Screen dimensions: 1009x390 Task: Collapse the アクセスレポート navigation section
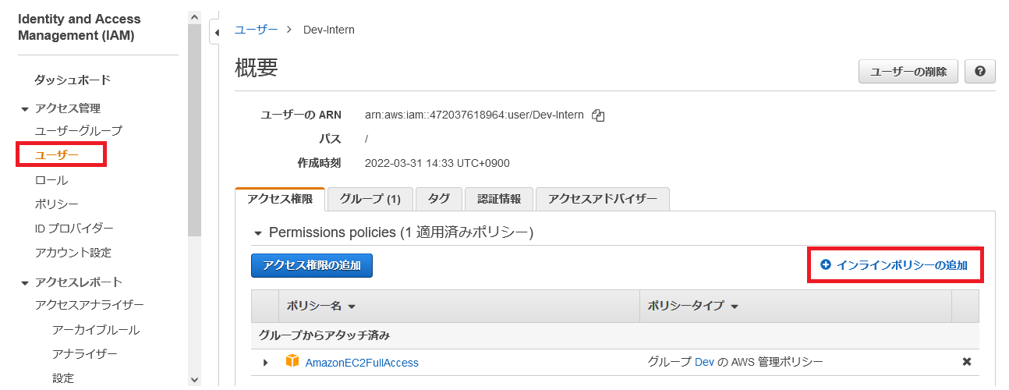pos(25,282)
